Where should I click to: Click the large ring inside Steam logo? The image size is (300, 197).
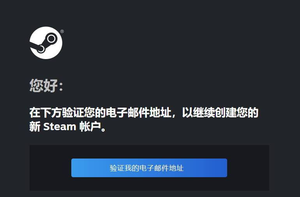click(51, 39)
